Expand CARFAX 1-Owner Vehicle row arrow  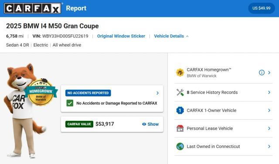269,110
